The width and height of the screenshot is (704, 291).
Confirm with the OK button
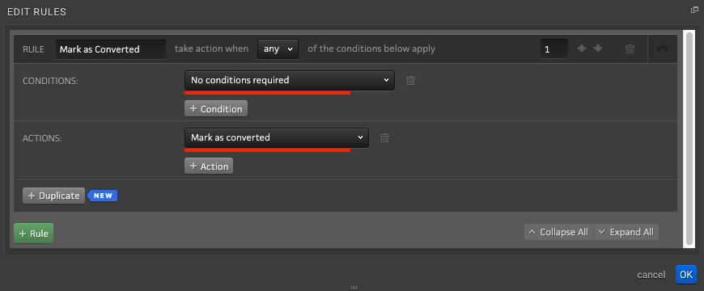[686, 274]
